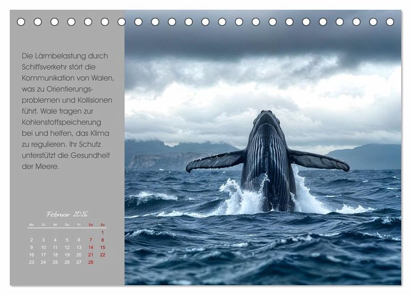Click the red "Sa" weekday header
The height and width of the screenshot is (295, 411).
[90, 225]
